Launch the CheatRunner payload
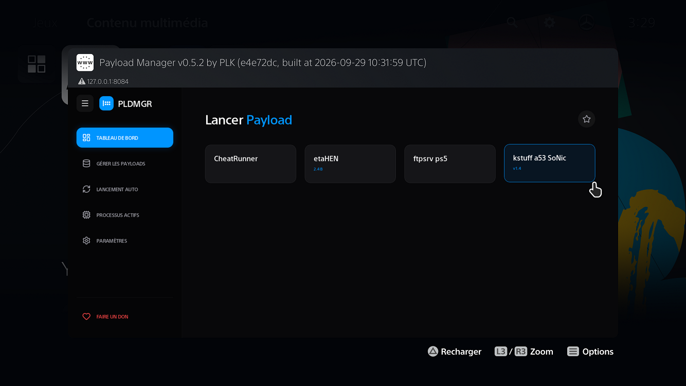Screen dimensions: 686x386 (250, 164)
